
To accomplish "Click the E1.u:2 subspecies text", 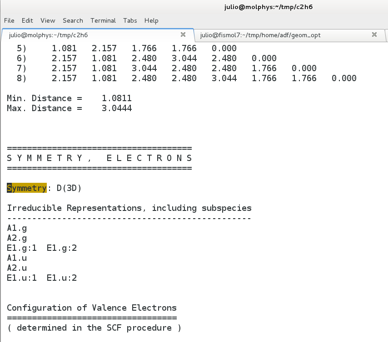I will 62,278.
